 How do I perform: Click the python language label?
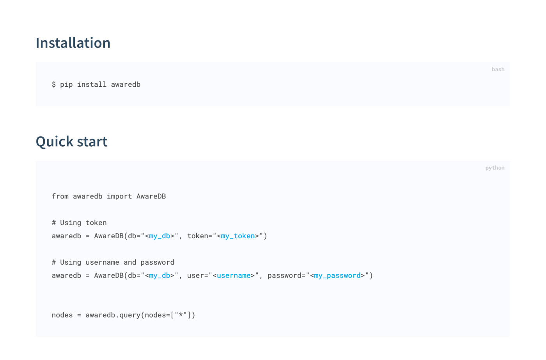pyautogui.click(x=495, y=168)
